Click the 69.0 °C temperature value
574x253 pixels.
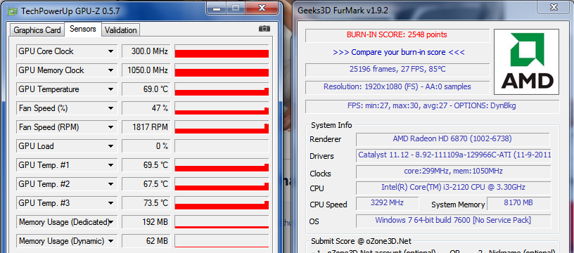[x=146, y=89]
